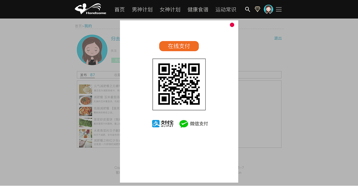Open the 减肥餐 玉米番茄汤 post thumbnail
Image resolution: width=358 pixels, height=186 pixels.
(86, 100)
